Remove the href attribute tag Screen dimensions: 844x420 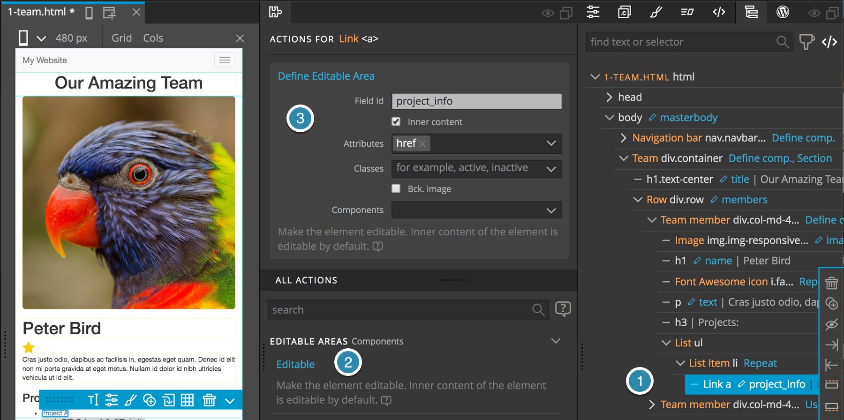(422, 144)
